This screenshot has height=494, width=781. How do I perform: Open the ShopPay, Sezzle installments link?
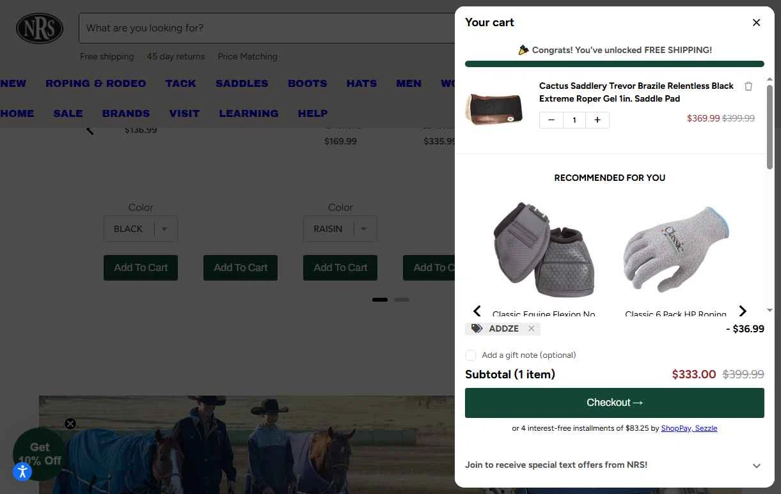pos(689,428)
